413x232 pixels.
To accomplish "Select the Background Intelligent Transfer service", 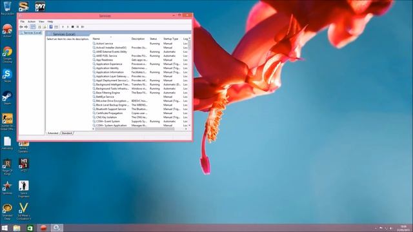I will pos(140,84).
